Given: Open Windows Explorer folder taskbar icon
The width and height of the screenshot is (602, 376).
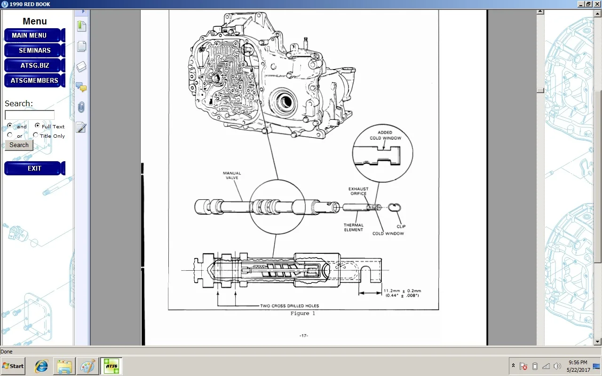Looking at the screenshot, I should pos(64,366).
